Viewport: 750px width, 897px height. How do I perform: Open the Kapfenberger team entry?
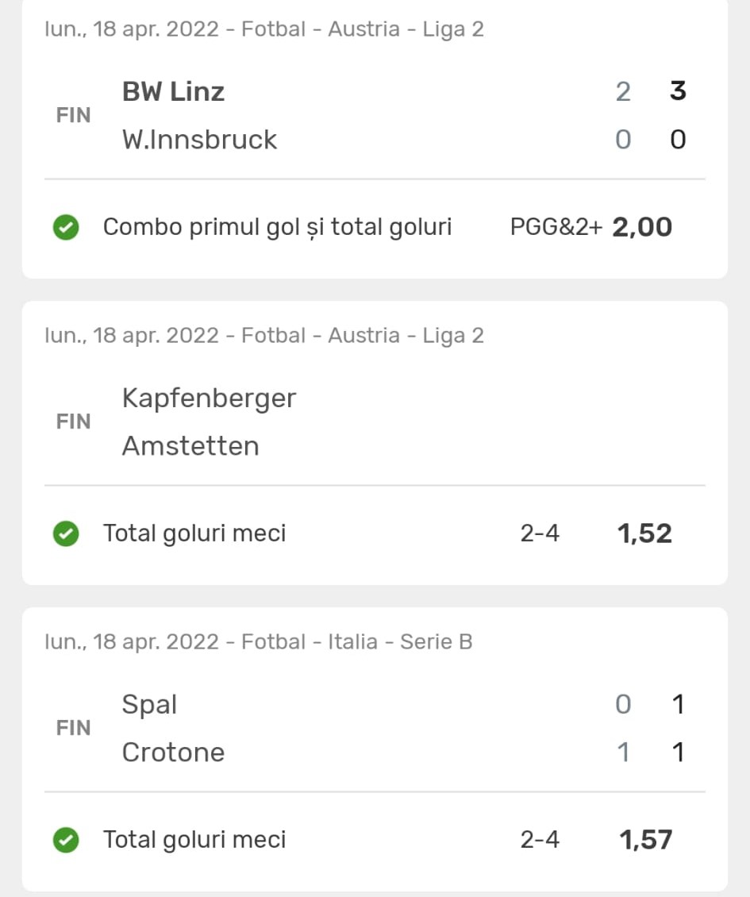209,398
